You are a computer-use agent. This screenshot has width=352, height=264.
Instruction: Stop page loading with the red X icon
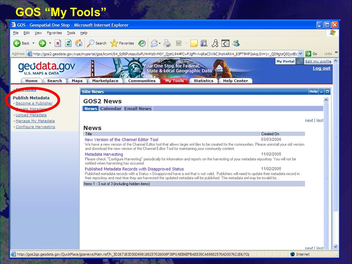tap(58, 43)
